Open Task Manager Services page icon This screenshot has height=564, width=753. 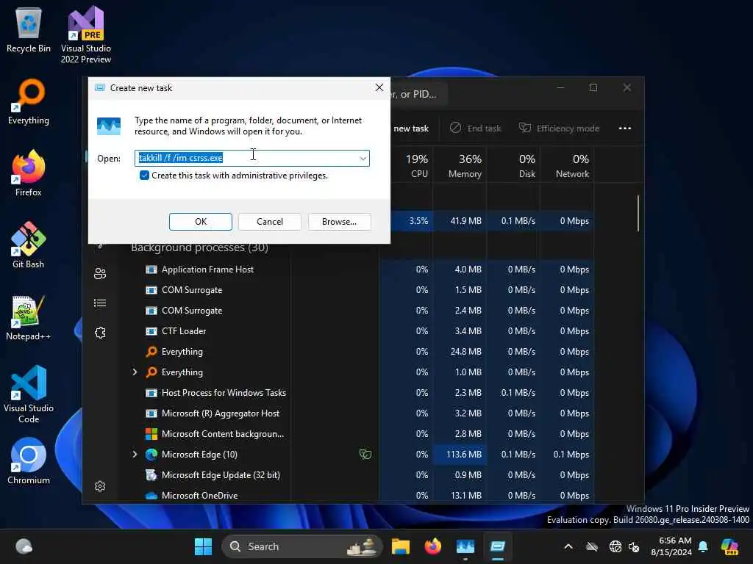(x=100, y=333)
